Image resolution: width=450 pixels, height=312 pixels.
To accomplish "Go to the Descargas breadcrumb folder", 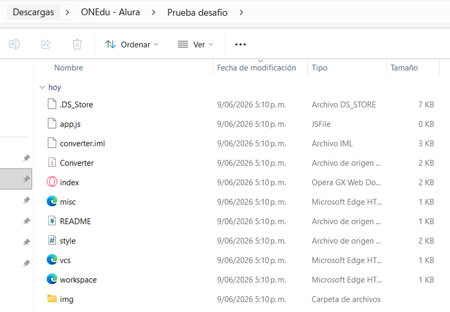I will tap(33, 12).
